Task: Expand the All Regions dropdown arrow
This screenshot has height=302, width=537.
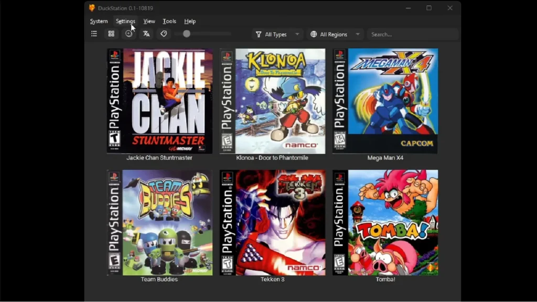Action: (358, 34)
